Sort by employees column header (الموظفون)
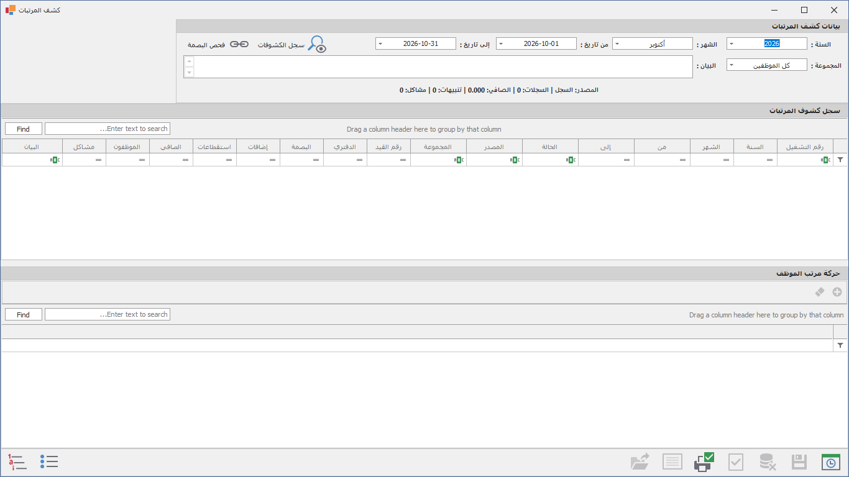 [127, 147]
